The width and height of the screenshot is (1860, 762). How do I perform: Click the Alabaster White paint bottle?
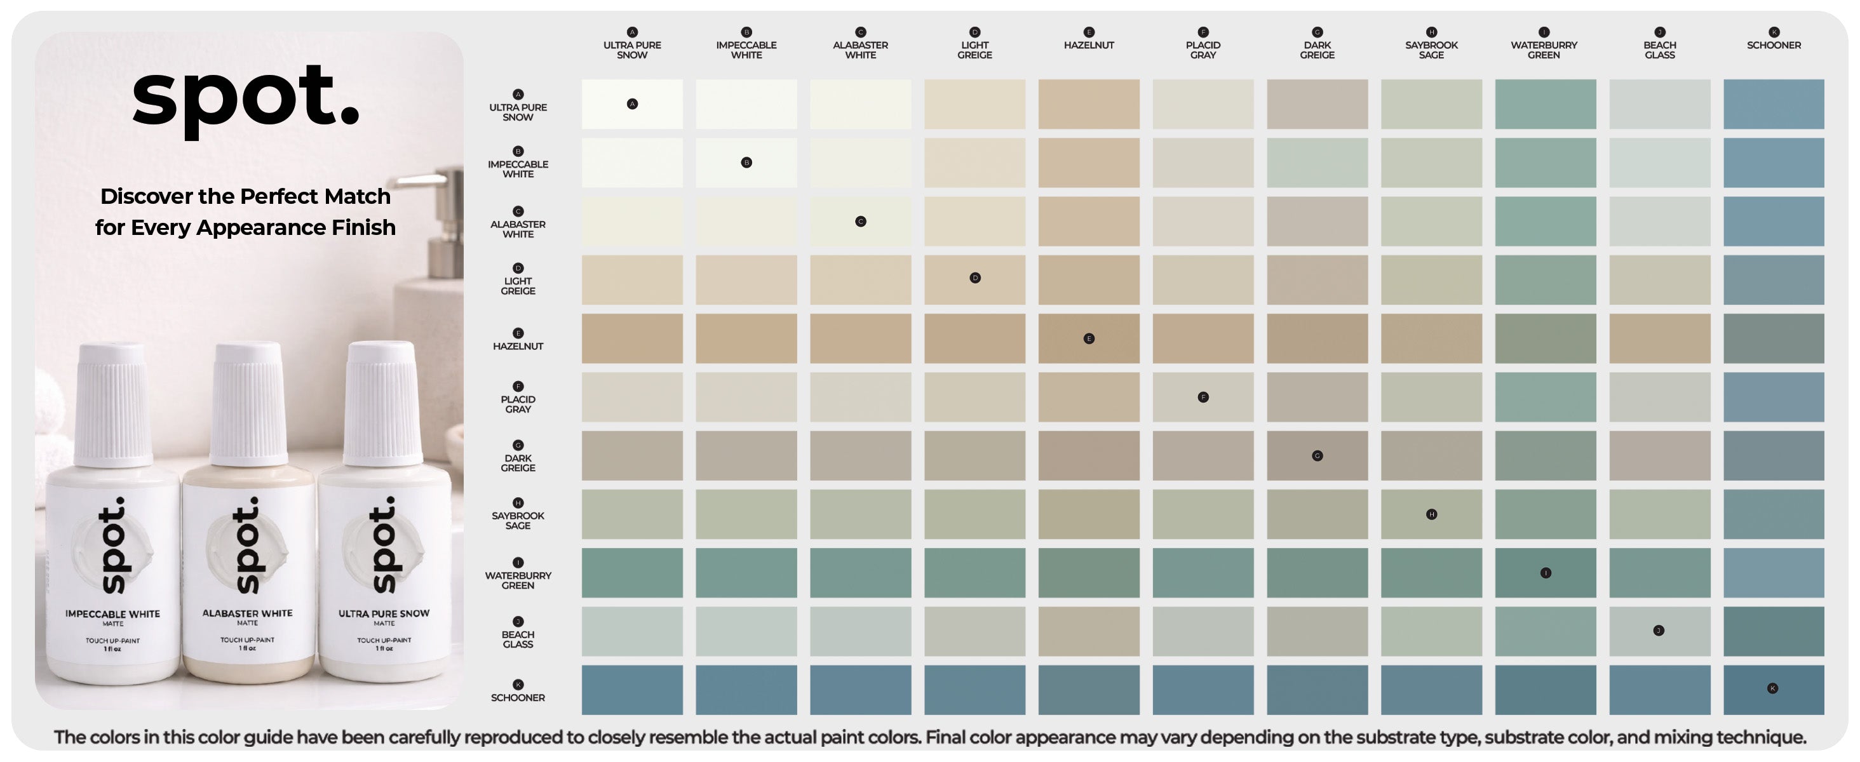coord(247,514)
